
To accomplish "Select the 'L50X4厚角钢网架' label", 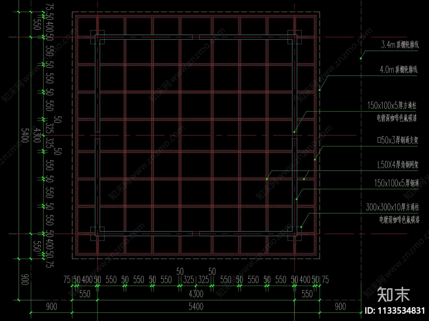I will pyautogui.click(x=398, y=165).
